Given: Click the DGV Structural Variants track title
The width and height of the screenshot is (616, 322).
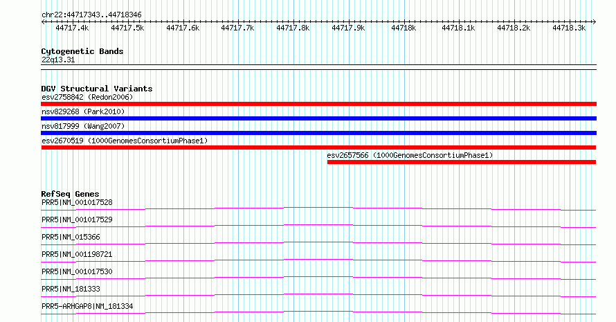Looking at the screenshot, I should click(97, 89).
